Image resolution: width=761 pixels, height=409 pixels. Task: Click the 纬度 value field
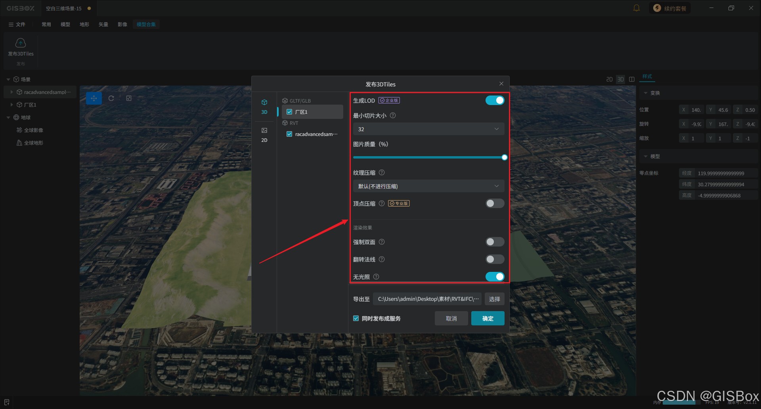[x=727, y=184]
